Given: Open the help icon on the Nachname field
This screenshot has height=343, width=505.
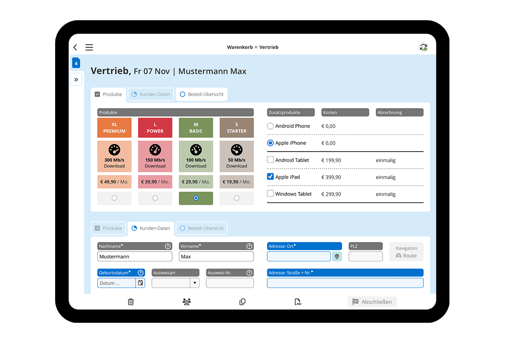Looking at the screenshot, I should coord(167,246).
